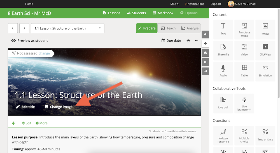280x153 pixels.
Task: Switch to Analyse mode
Action: click(190, 28)
